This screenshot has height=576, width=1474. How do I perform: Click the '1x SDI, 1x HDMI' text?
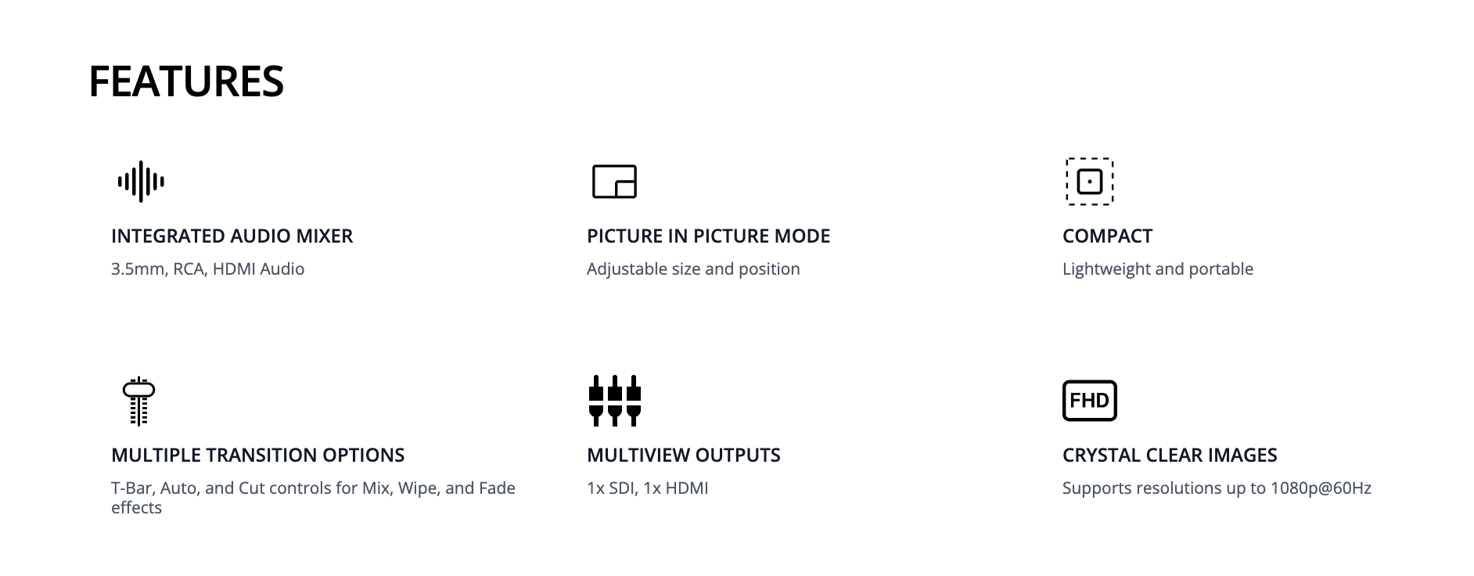[647, 488]
